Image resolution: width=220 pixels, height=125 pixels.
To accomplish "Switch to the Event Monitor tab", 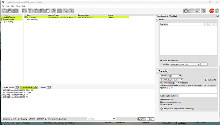I will [x=9, y=88].
